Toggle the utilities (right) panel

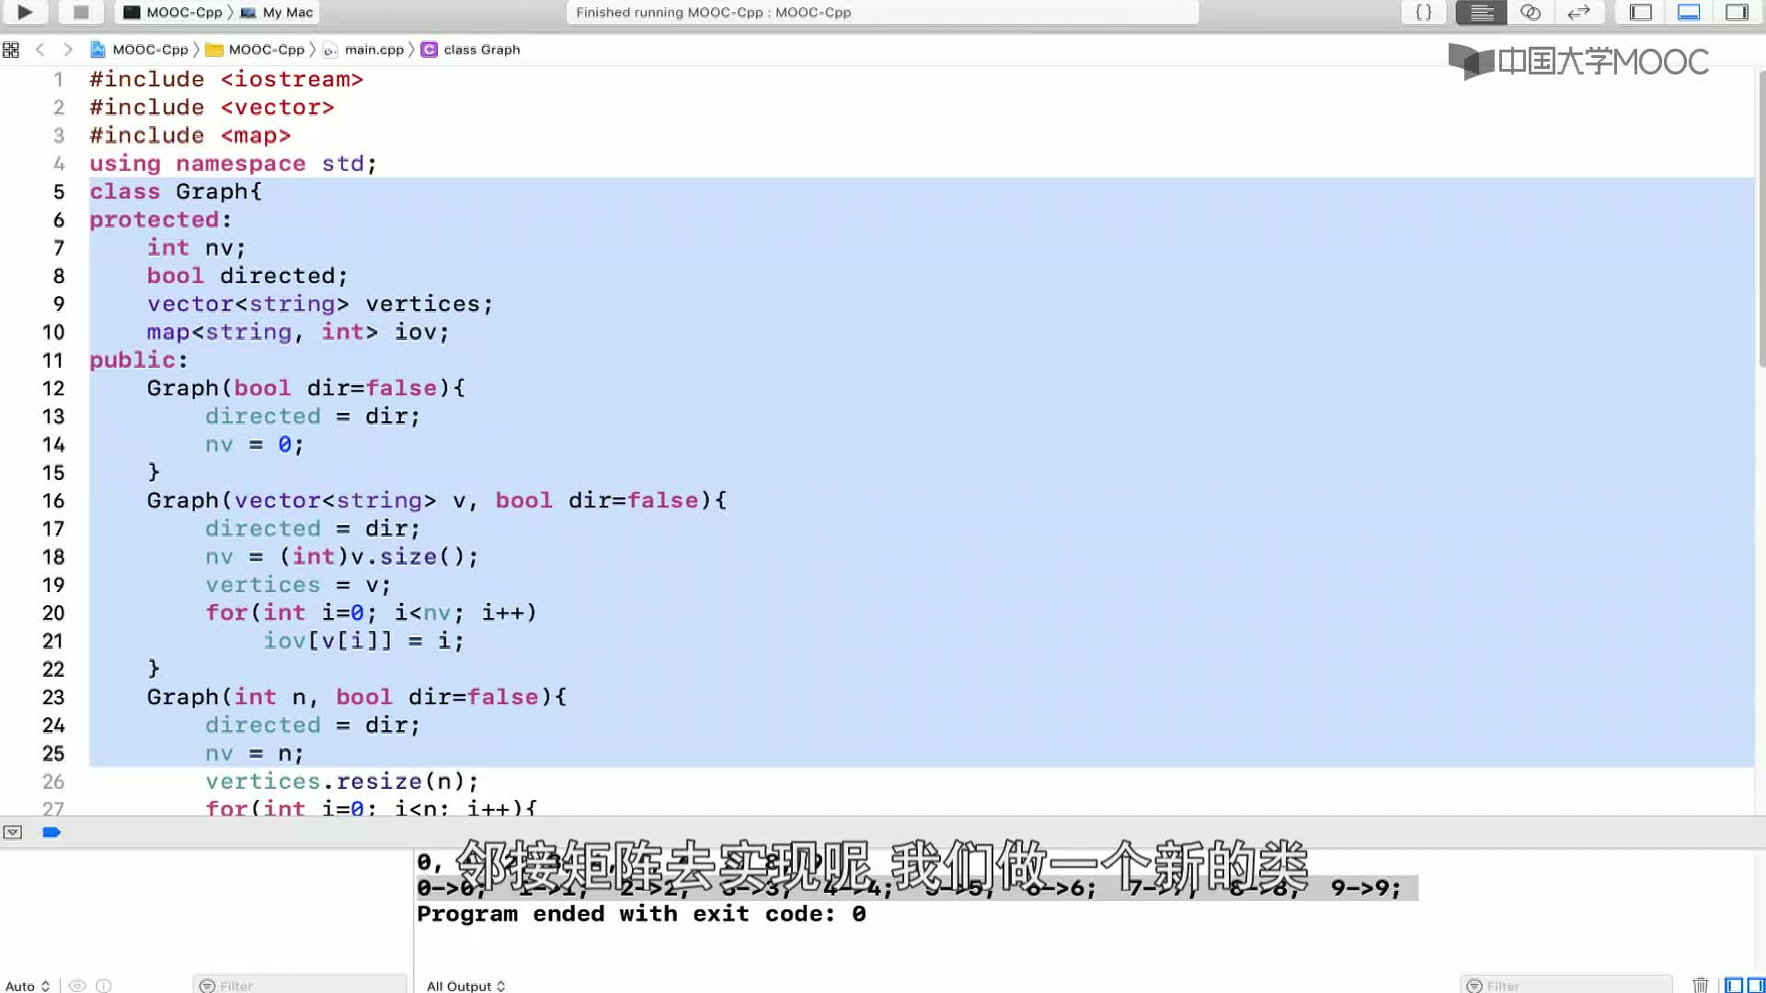tap(1737, 12)
